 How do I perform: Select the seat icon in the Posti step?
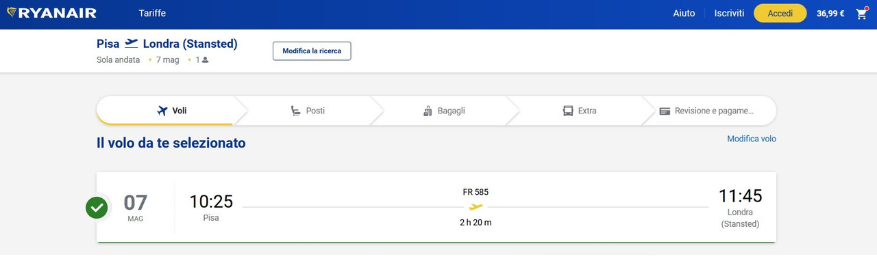coord(296,111)
